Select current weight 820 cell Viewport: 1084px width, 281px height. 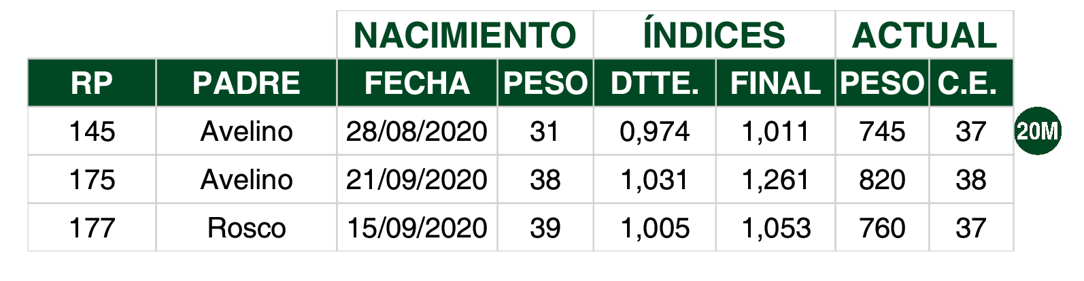point(882,179)
